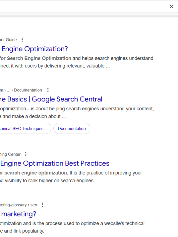
Task: Open the Google Search Central result link
Action: point(51,99)
